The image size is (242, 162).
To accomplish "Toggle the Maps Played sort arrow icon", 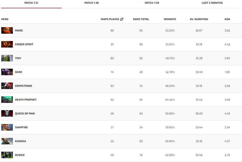I will (x=122, y=19).
